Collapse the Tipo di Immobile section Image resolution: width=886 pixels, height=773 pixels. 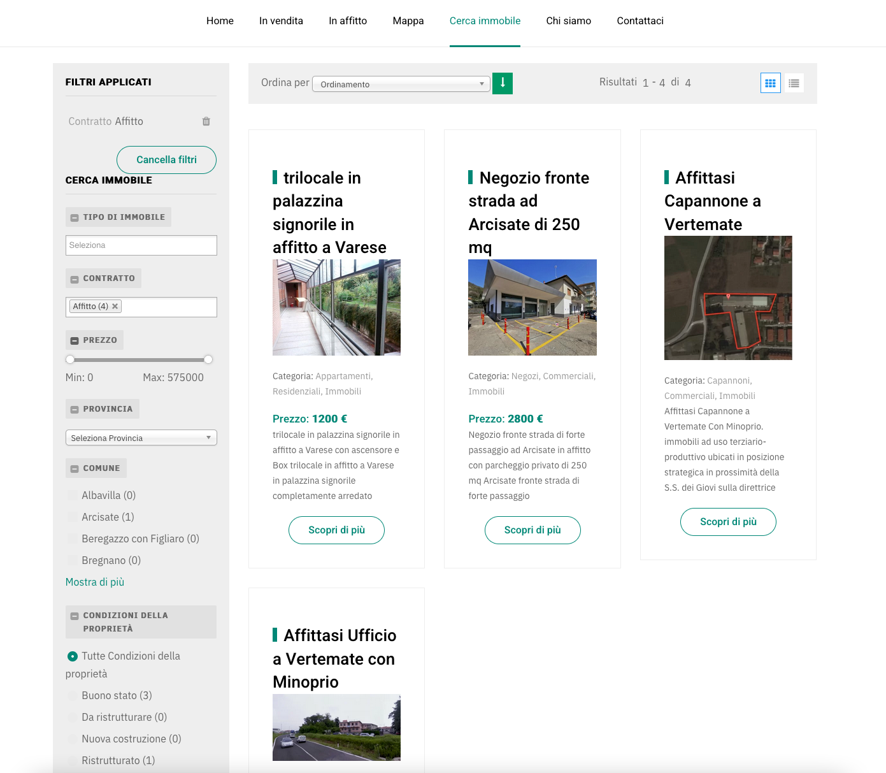click(x=75, y=217)
